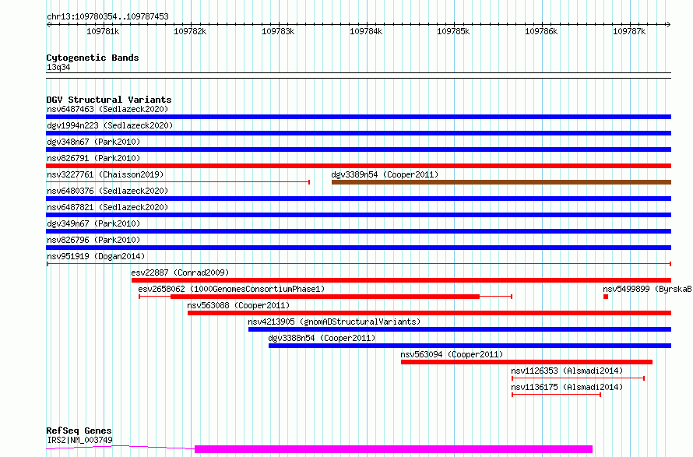Select the blue bar under nsv826796

tap(358, 248)
